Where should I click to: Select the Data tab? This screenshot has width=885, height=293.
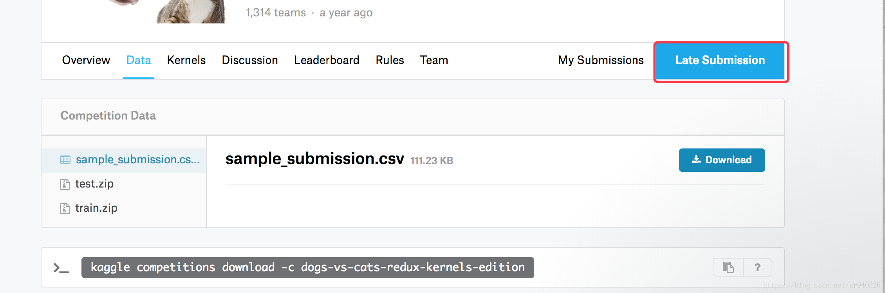(139, 60)
